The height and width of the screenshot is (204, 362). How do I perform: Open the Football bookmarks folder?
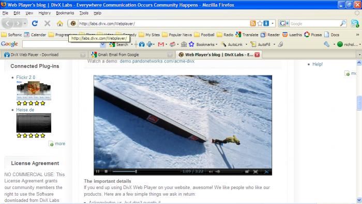point(204,35)
